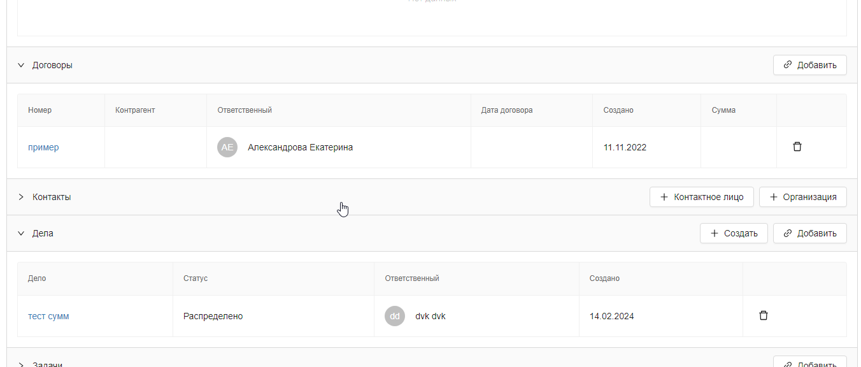This screenshot has width=861, height=367.
Task: Open the пример contract link
Action: click(43, 147)
